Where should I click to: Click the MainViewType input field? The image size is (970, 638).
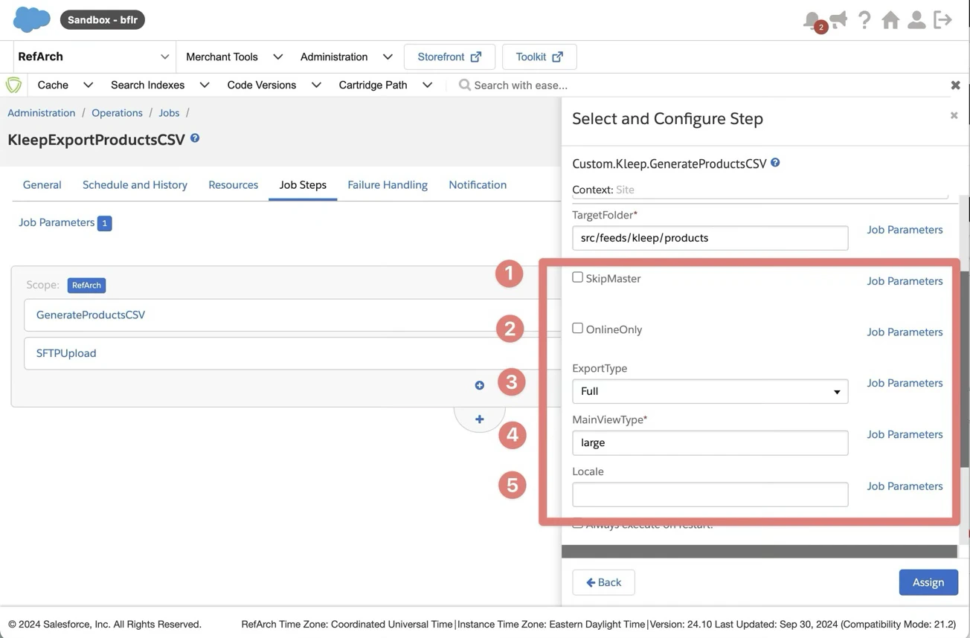coord(710,442)
